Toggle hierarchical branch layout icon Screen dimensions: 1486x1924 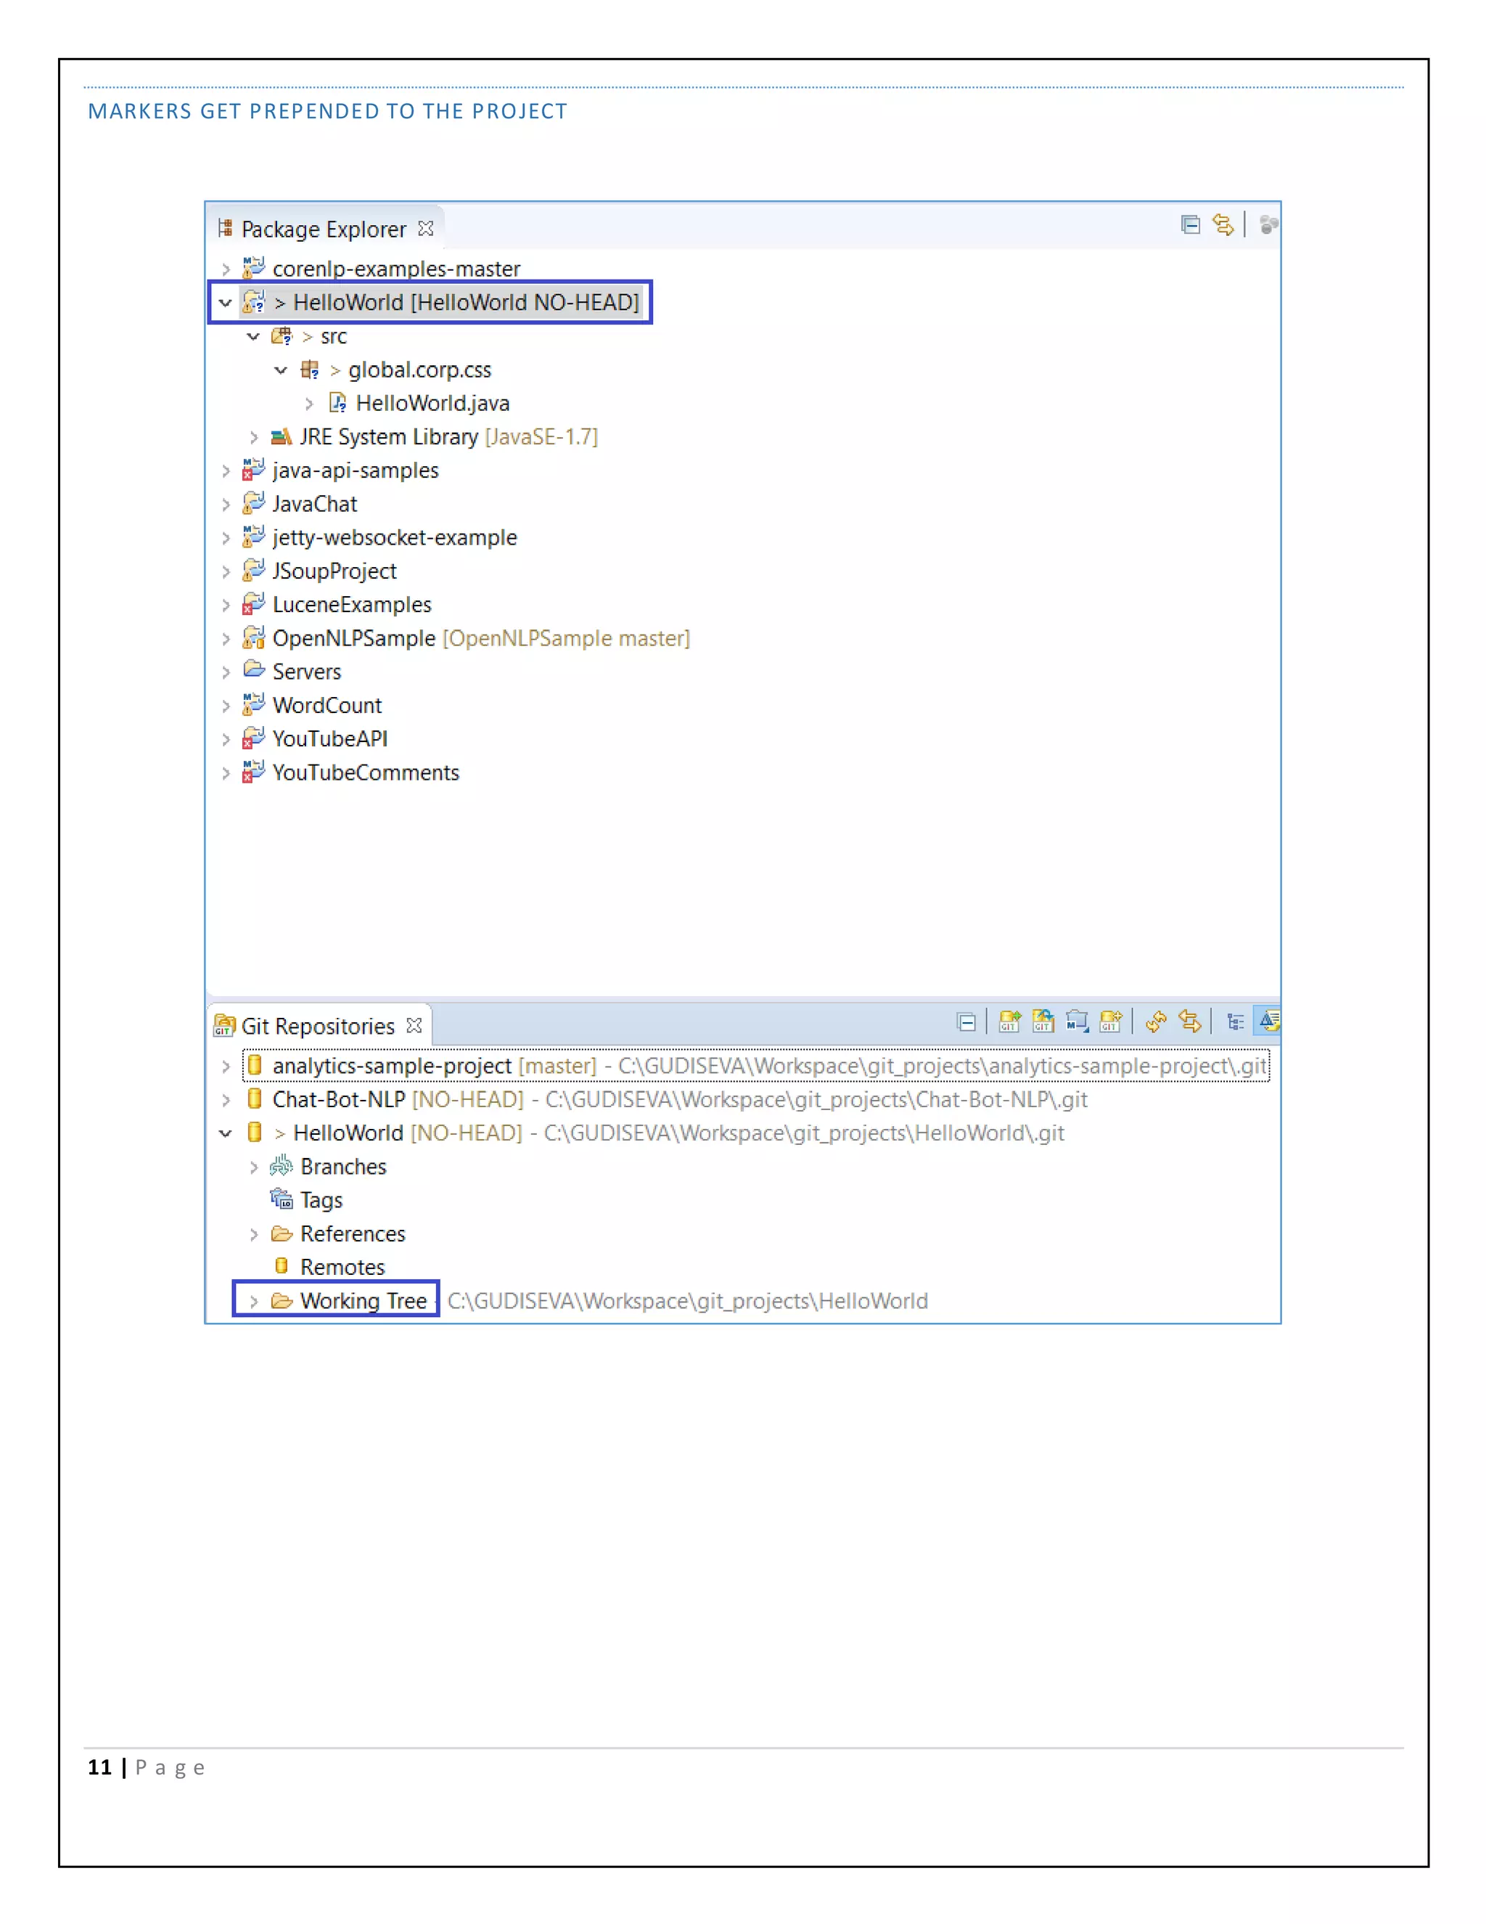point(1235,1021)
